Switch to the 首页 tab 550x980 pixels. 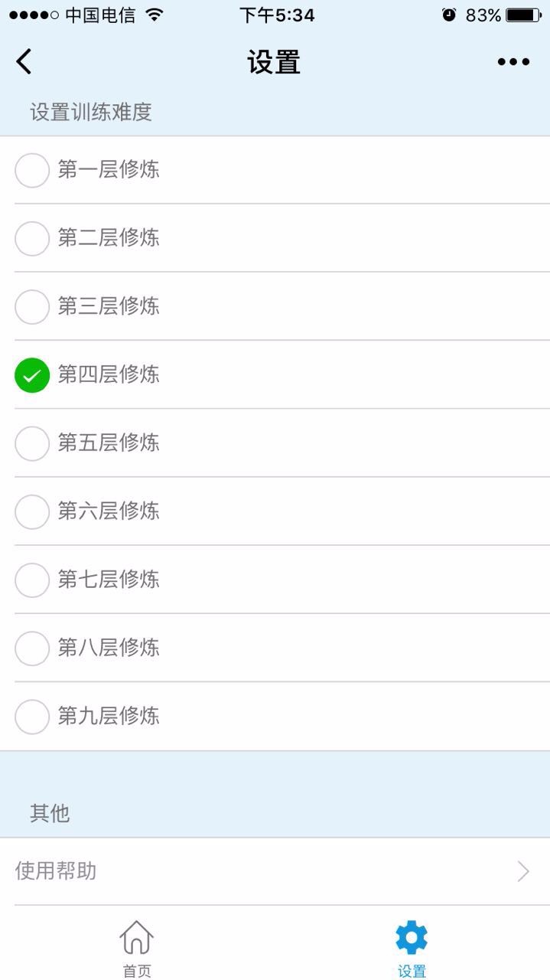pyautogui.click(x=137, y=971)
